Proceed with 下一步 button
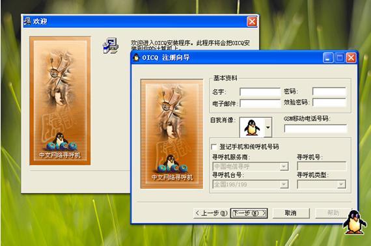Viewport: 371px width, 246px height. pyautogui.click(x=249, y=213)
